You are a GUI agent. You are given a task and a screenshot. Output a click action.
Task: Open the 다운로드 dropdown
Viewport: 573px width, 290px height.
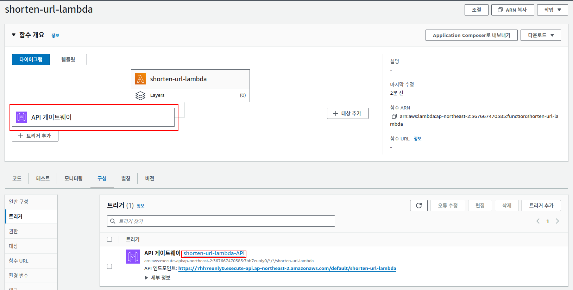pyautogui.click(x=541, y=35)
